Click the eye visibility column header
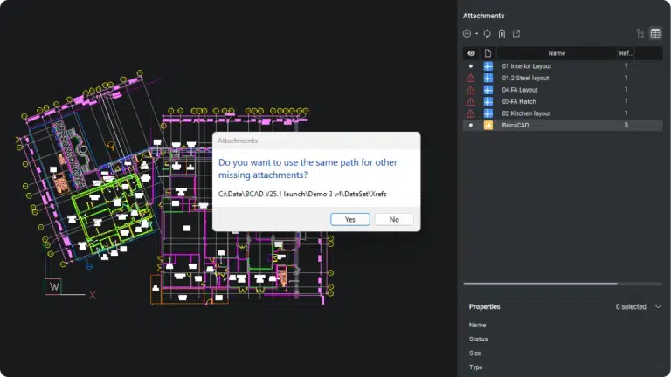671x377 pixels. point(471,53)
